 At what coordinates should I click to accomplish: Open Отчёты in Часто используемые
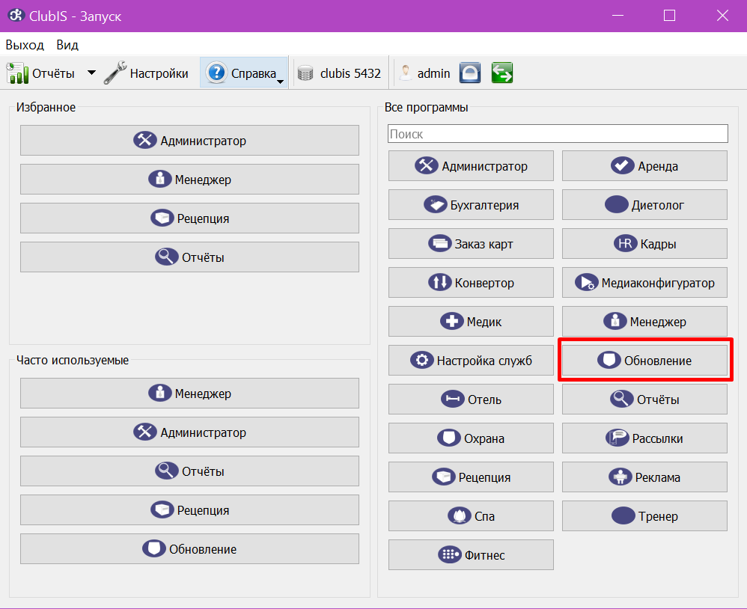[189, 471]
